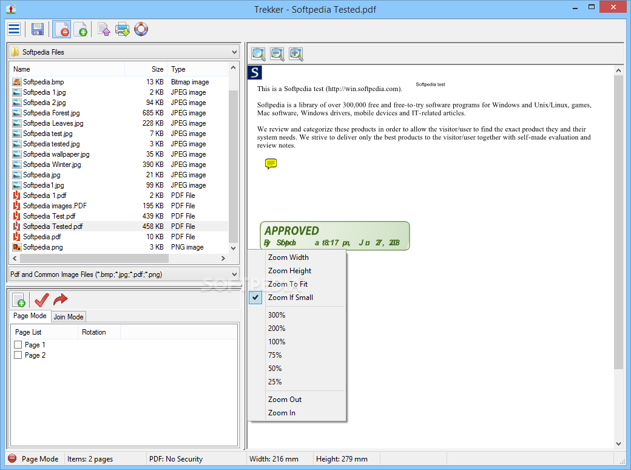Sort files by the Type column header
The image size is (631, 470).
click(198, 69)
